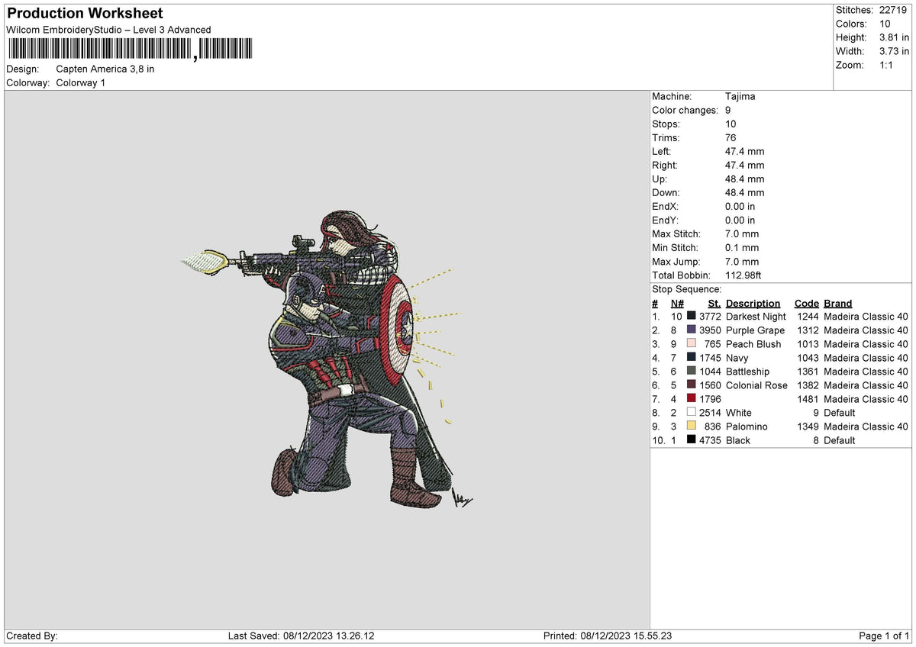Click 'Wilcom EmbroideryStudio – Level 3 Advanced' text
916x647 pixels.
(x=108, y=30)
